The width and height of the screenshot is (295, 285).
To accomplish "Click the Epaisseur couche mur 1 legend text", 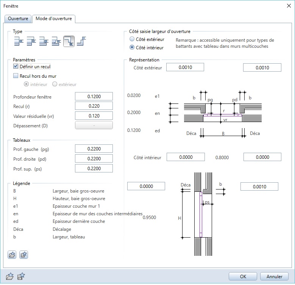I will point(76,206).
